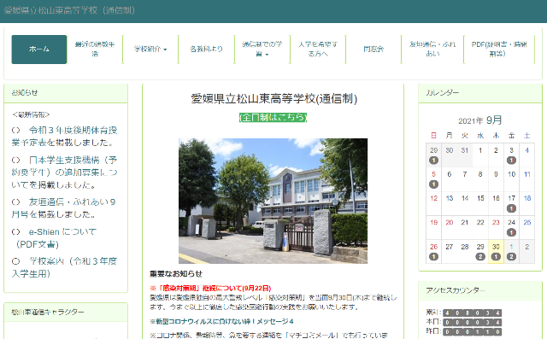Click the 2021年 9月 calendar heading
Image resolution: width=547 pixels, height=339 pixels.
(x=480, y=120)
